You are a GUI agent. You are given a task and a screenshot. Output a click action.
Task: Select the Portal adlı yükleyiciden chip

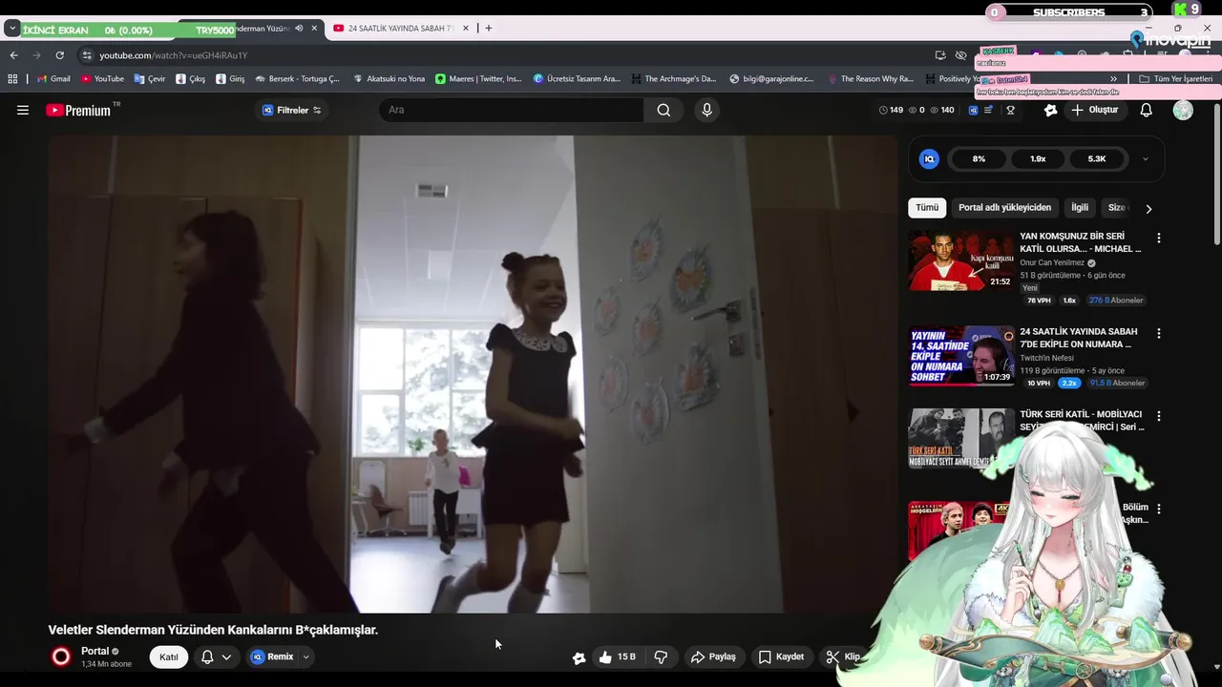click(x=1004, y=207)
